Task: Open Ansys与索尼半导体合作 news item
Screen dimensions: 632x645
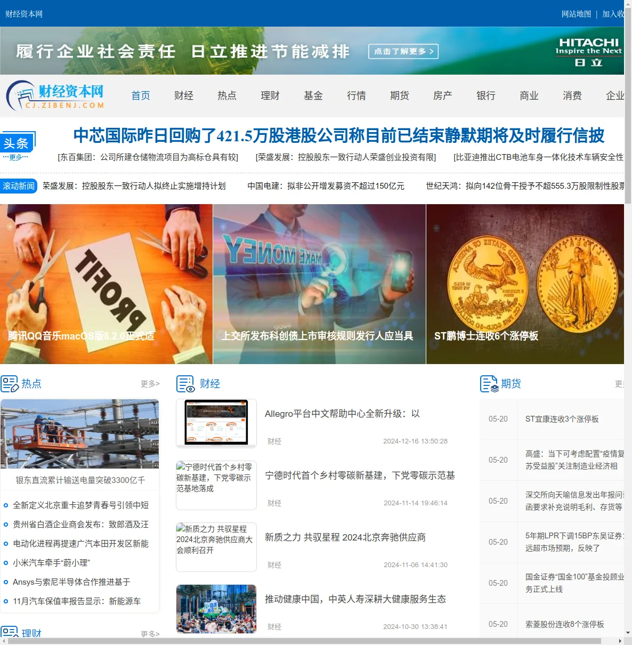Action: [x=71, y=582]
